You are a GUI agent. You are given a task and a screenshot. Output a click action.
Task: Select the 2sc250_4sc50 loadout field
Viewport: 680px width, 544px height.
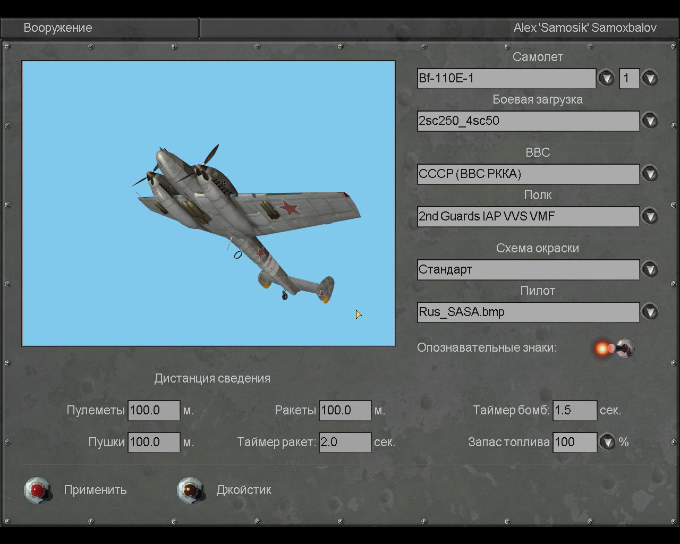pos(528,121)
